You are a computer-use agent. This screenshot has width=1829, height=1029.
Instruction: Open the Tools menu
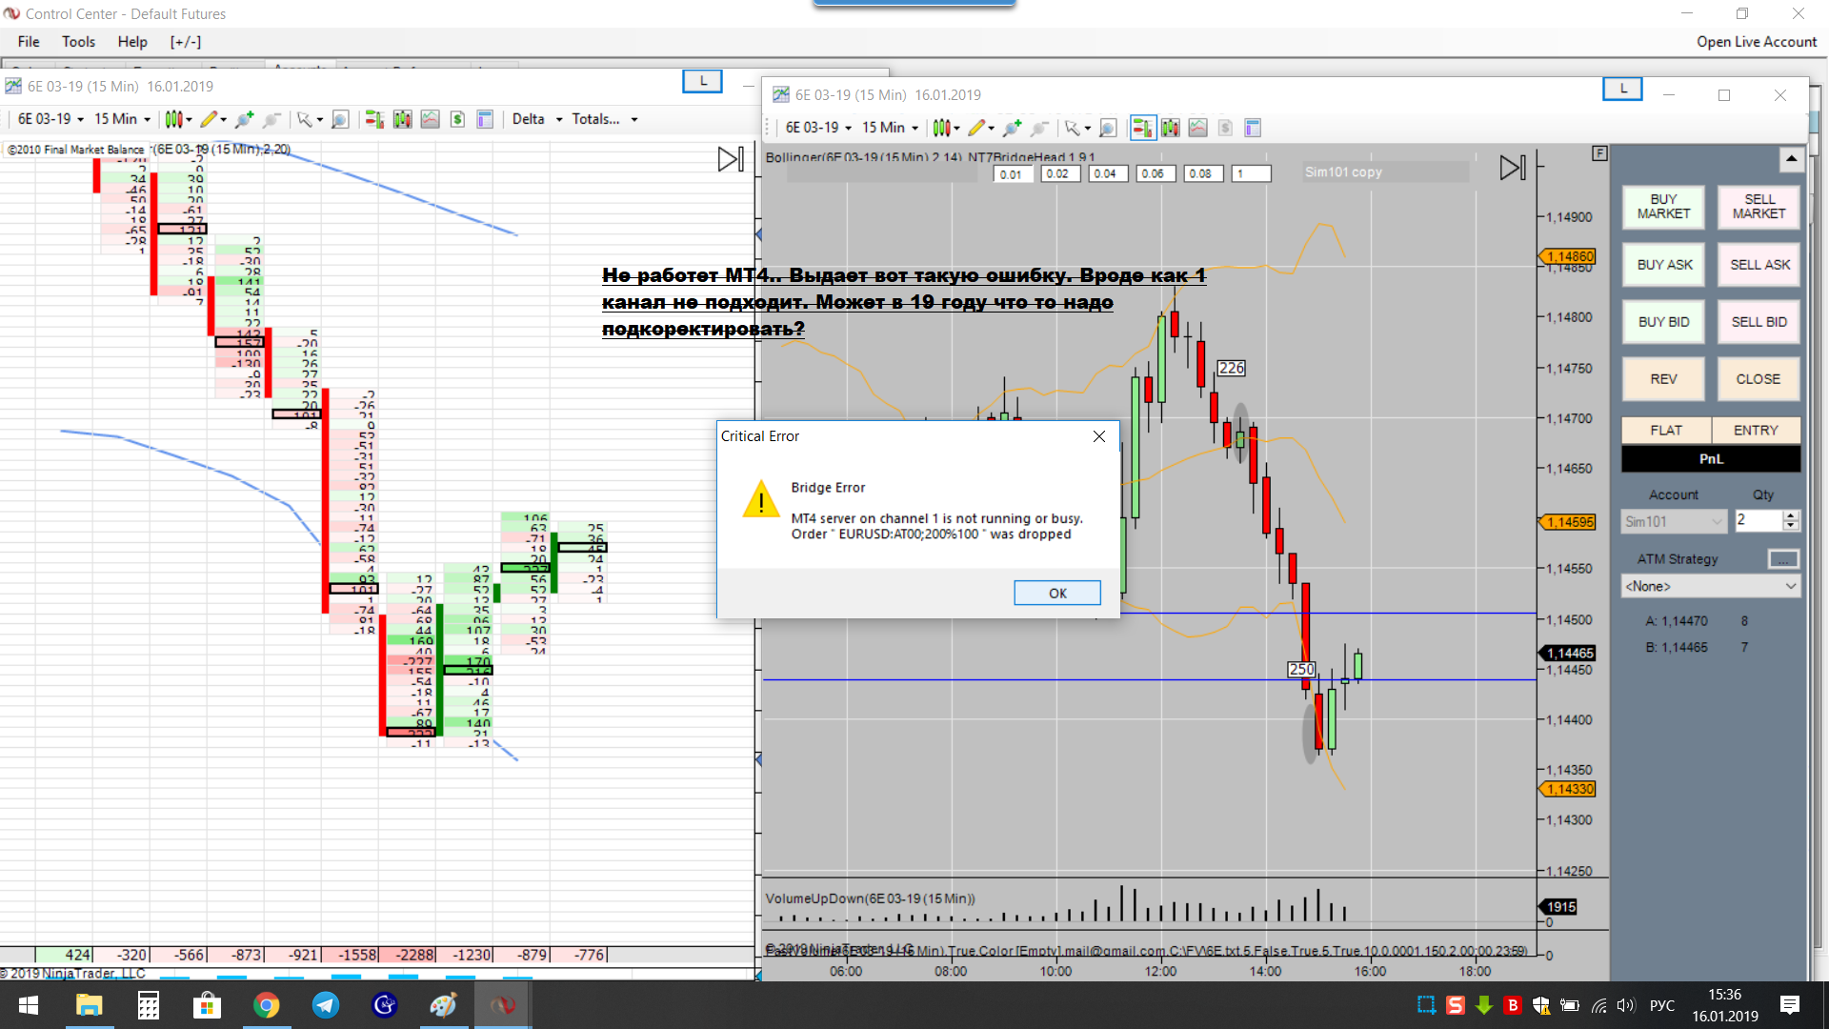pos(78,42)
